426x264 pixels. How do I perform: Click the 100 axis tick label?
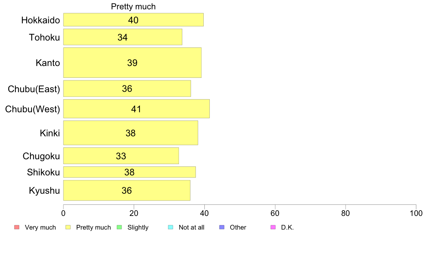416,213
